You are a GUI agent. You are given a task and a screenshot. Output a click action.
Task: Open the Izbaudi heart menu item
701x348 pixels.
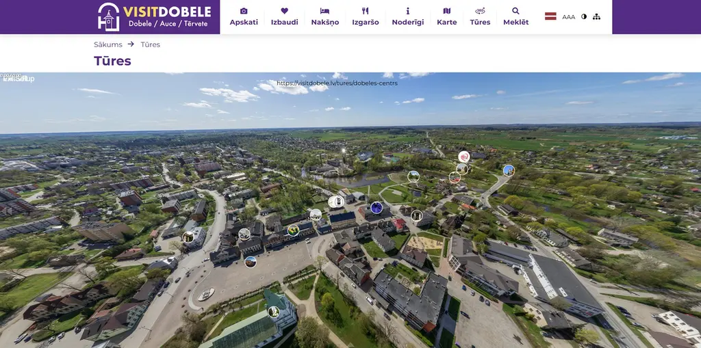pyautogui.click(x=284, y=17)
